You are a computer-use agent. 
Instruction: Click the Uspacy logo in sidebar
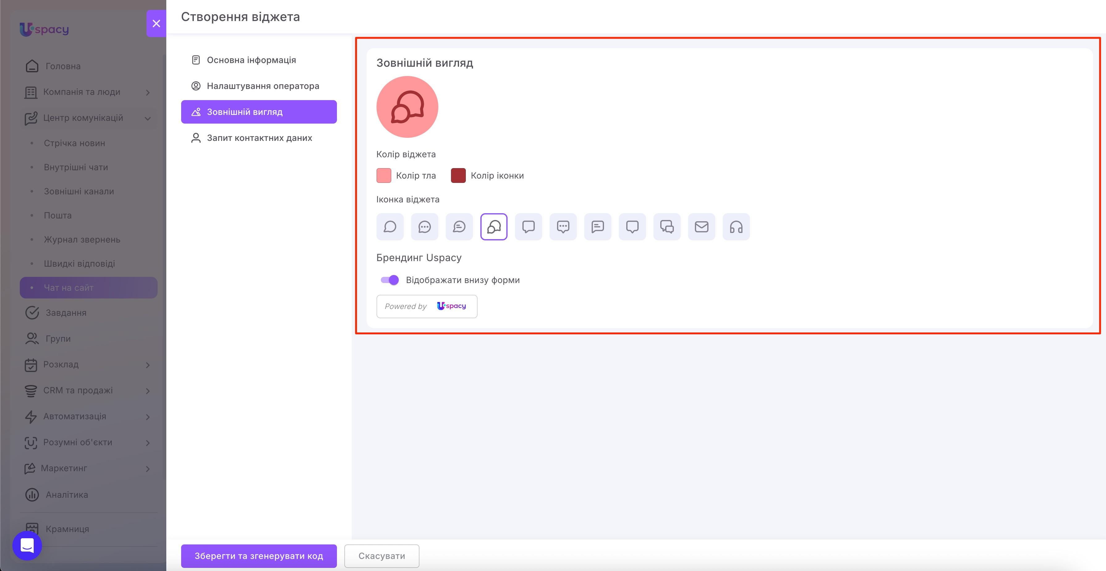(44, 29)
